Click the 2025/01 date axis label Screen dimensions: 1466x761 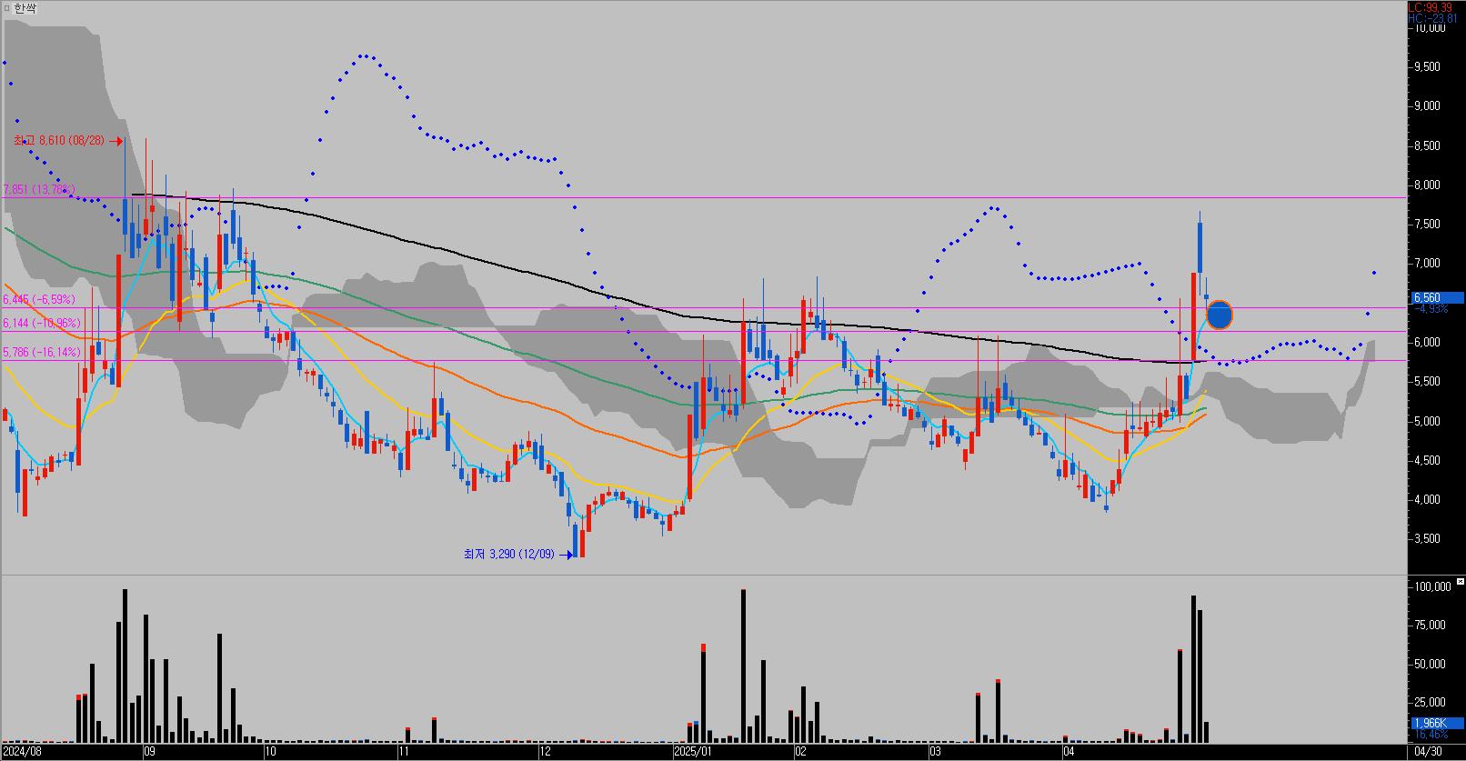692,752
